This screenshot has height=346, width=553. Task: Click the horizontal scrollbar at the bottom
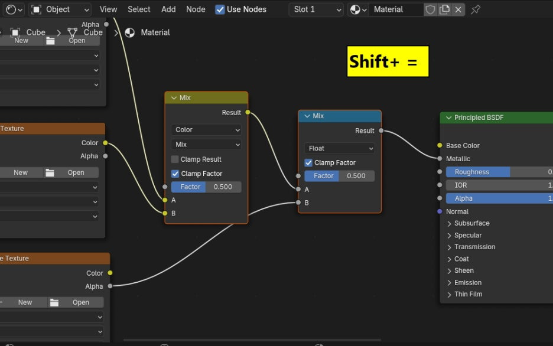(252, 340)
